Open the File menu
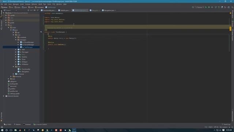 click(2, 4)
